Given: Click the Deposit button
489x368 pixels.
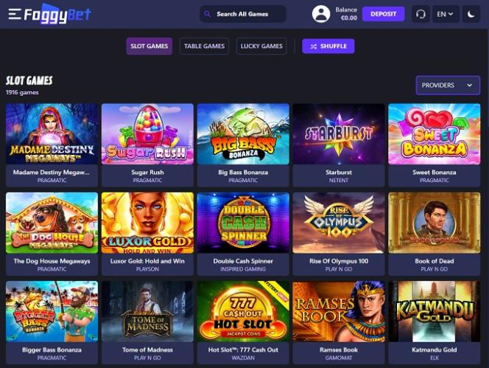Looking at the screenshot, I should (383, 14).
